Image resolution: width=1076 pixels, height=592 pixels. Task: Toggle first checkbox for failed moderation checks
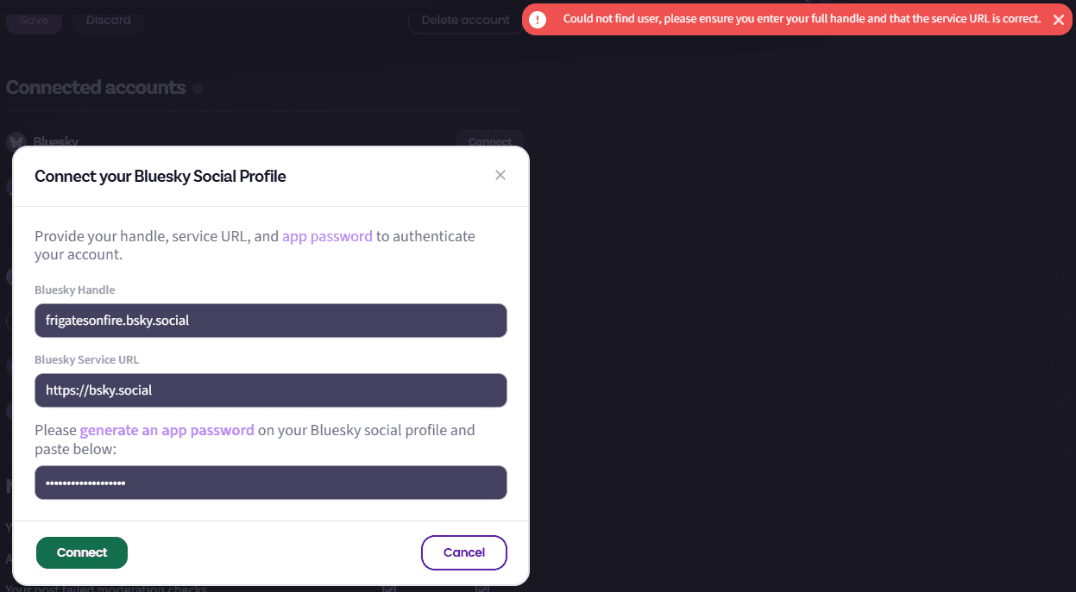(389, 589)
